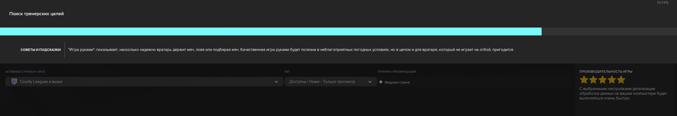Image resolution: width=677 pixels, height=116 pixels.
Task: Open the County Leagues и выше dropdown
Action: point(144,82)
